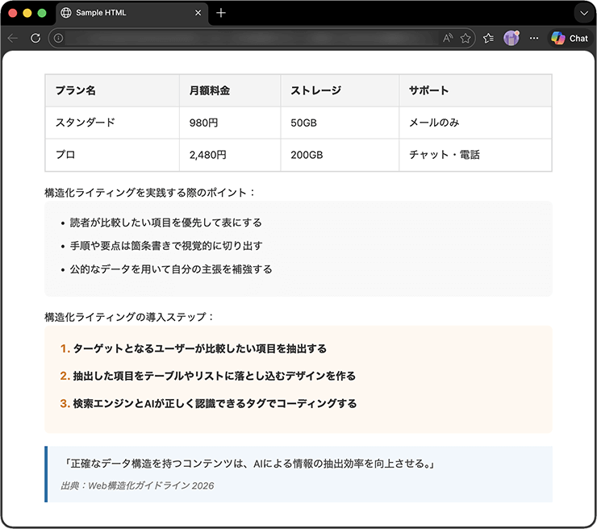Expand the tab actions chevron menu
Image resolution: width=597 pixels, height=529 pixels.
[584, 13]
